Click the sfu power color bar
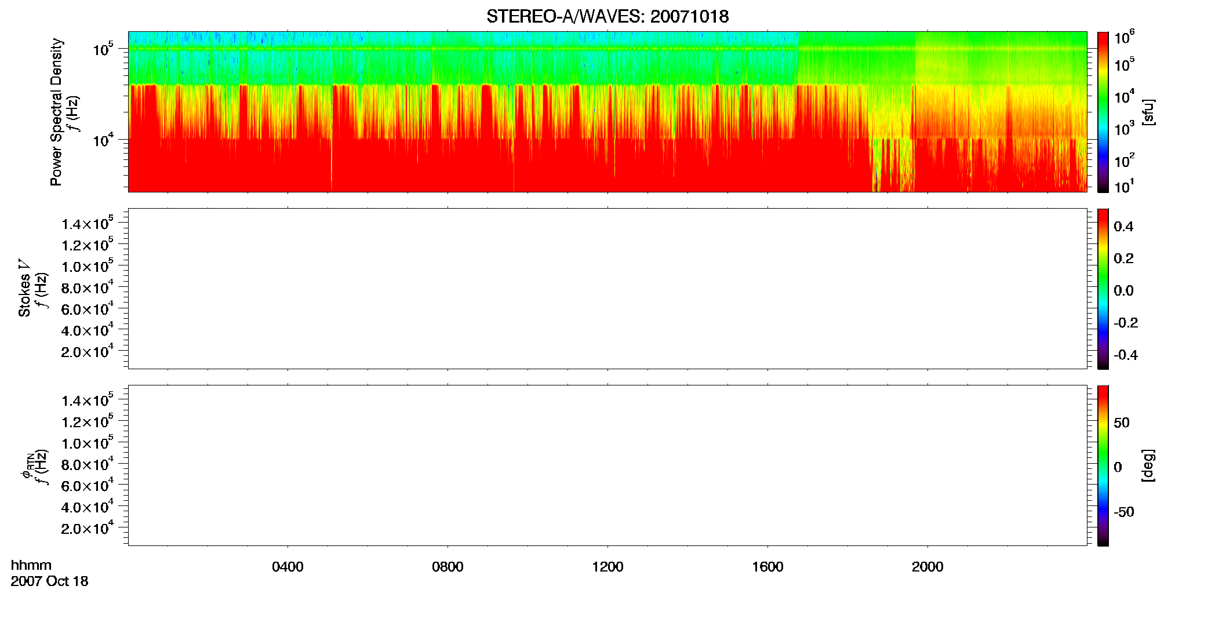Screen dimensions: 1215x626 (1103, 112)
